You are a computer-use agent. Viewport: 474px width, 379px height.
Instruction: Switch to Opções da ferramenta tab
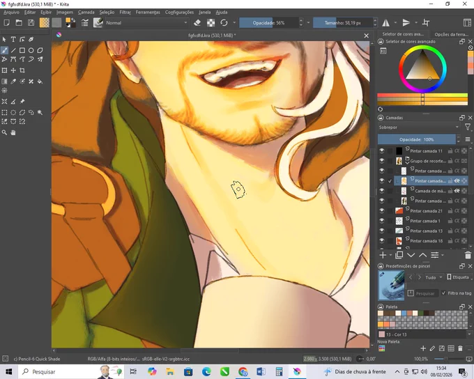point(451,34)
